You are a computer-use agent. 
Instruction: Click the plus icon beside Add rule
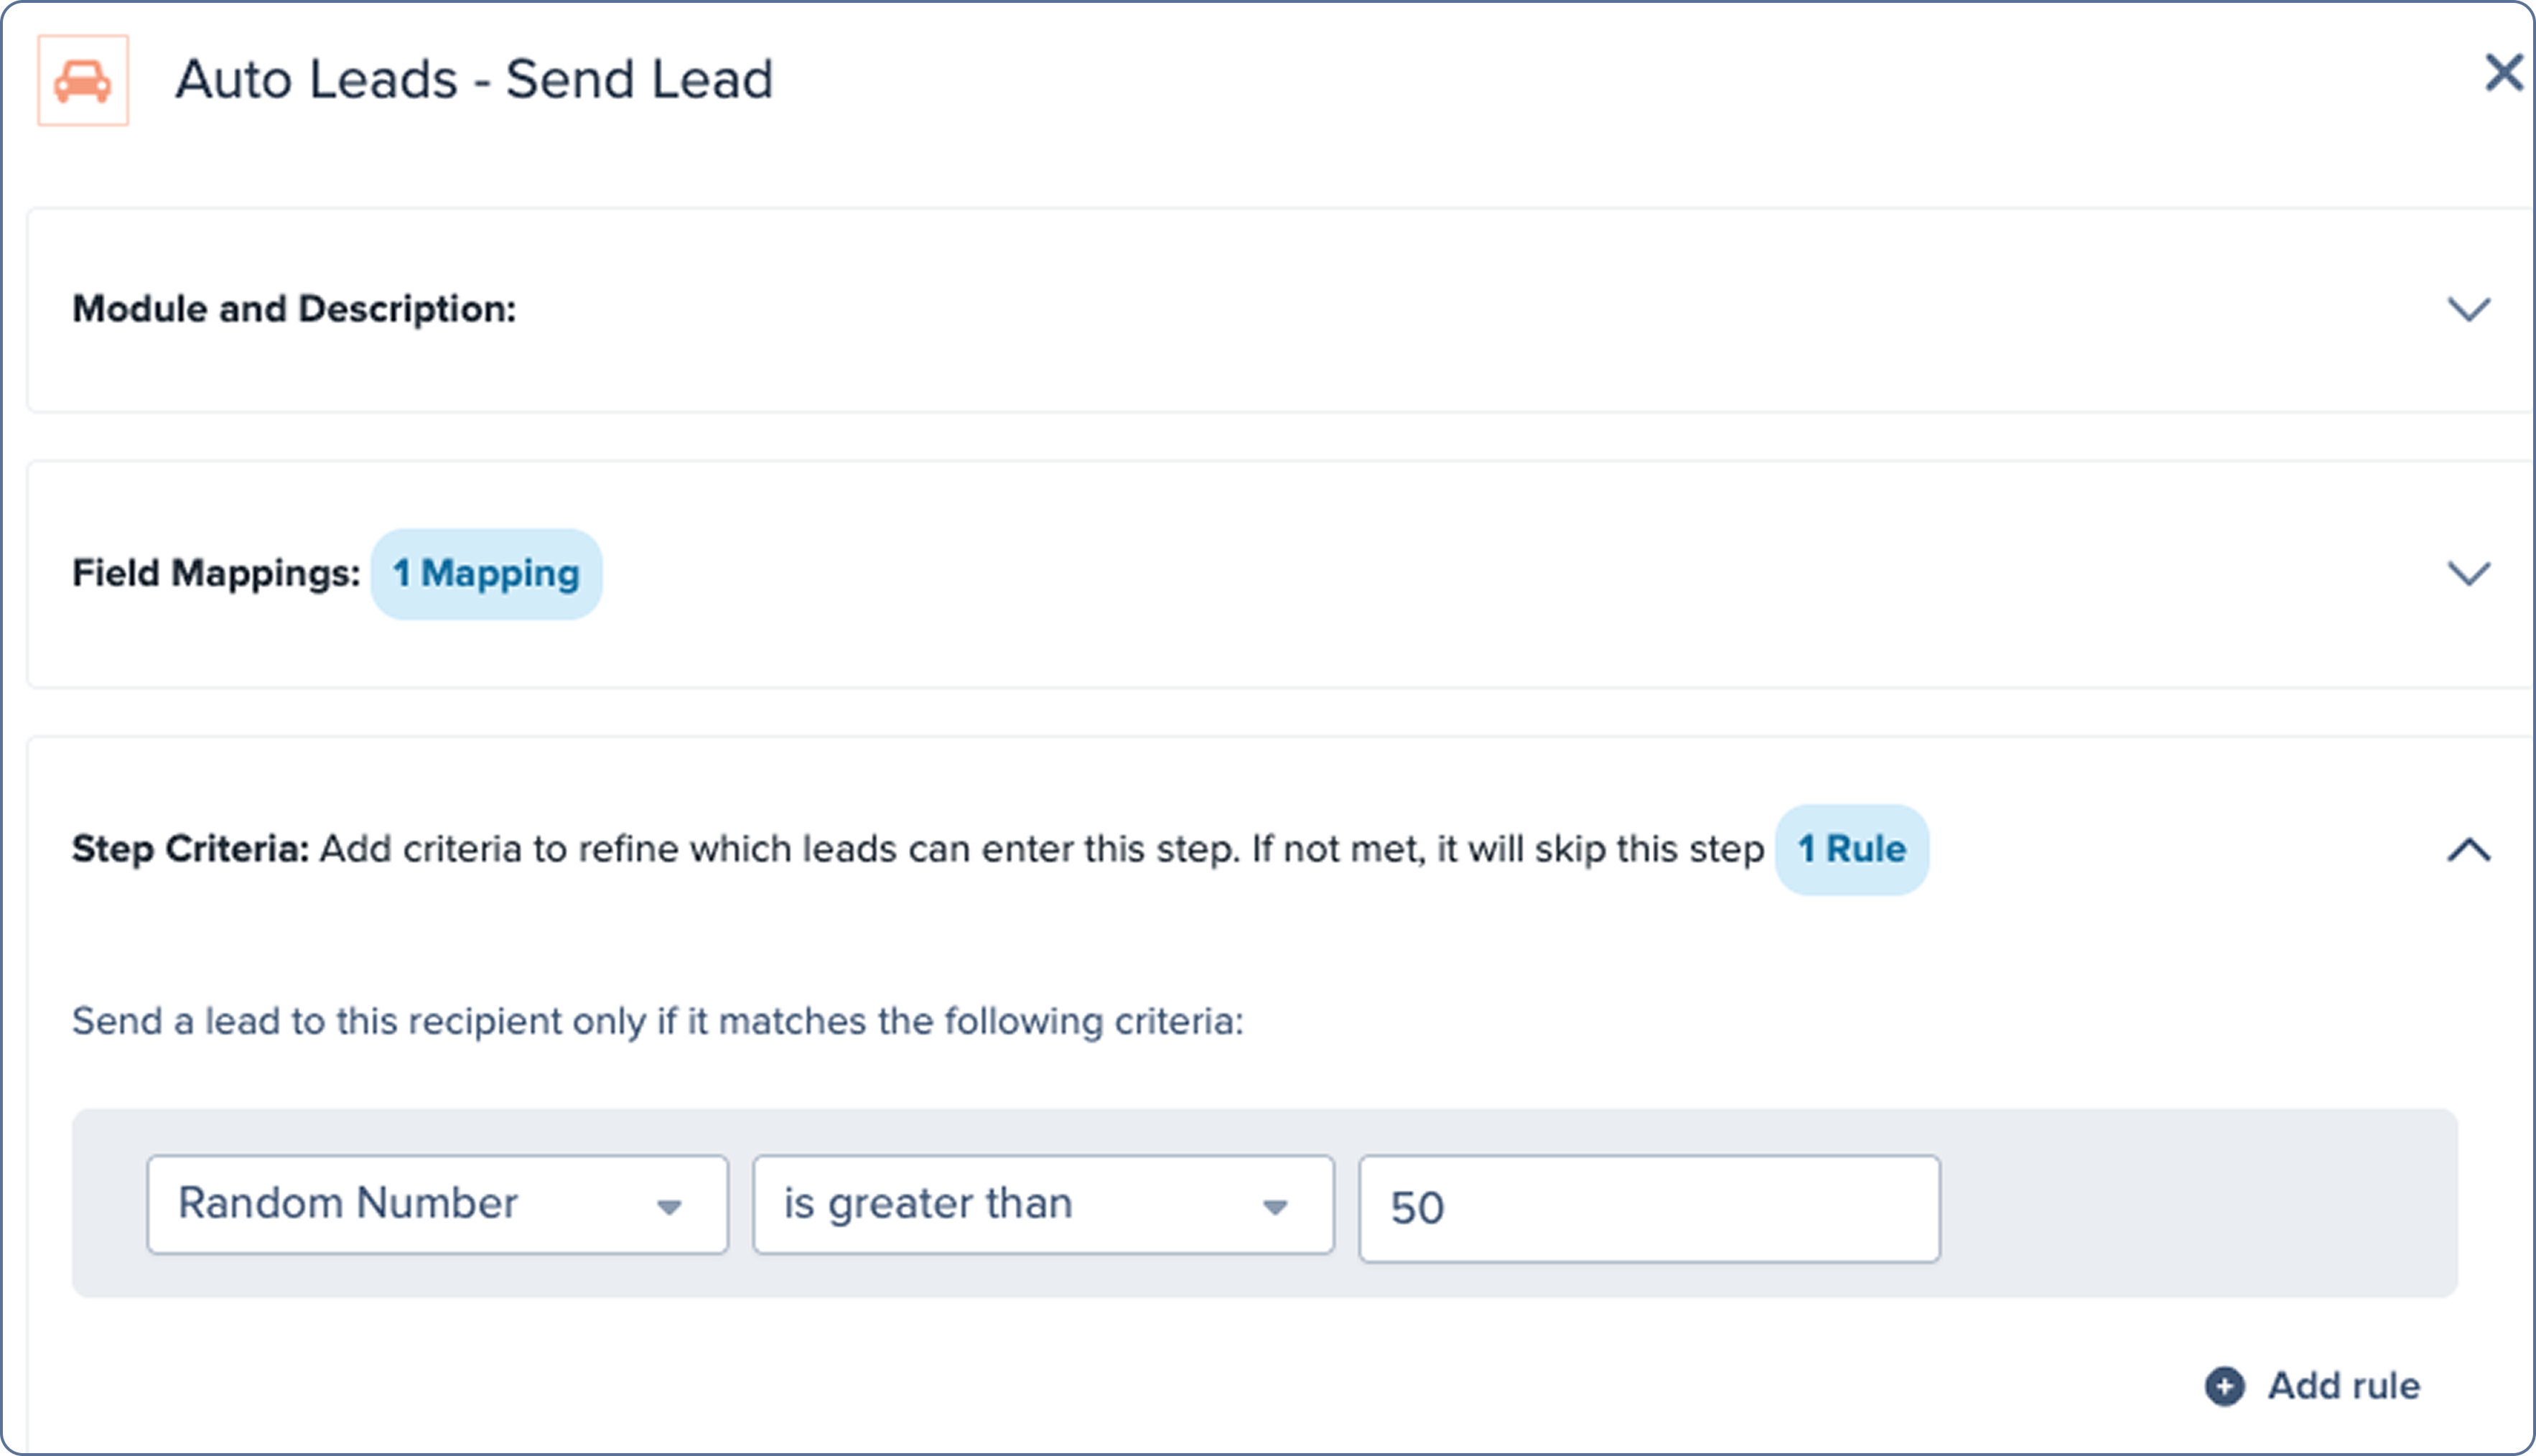[x=2225, y=1386]
